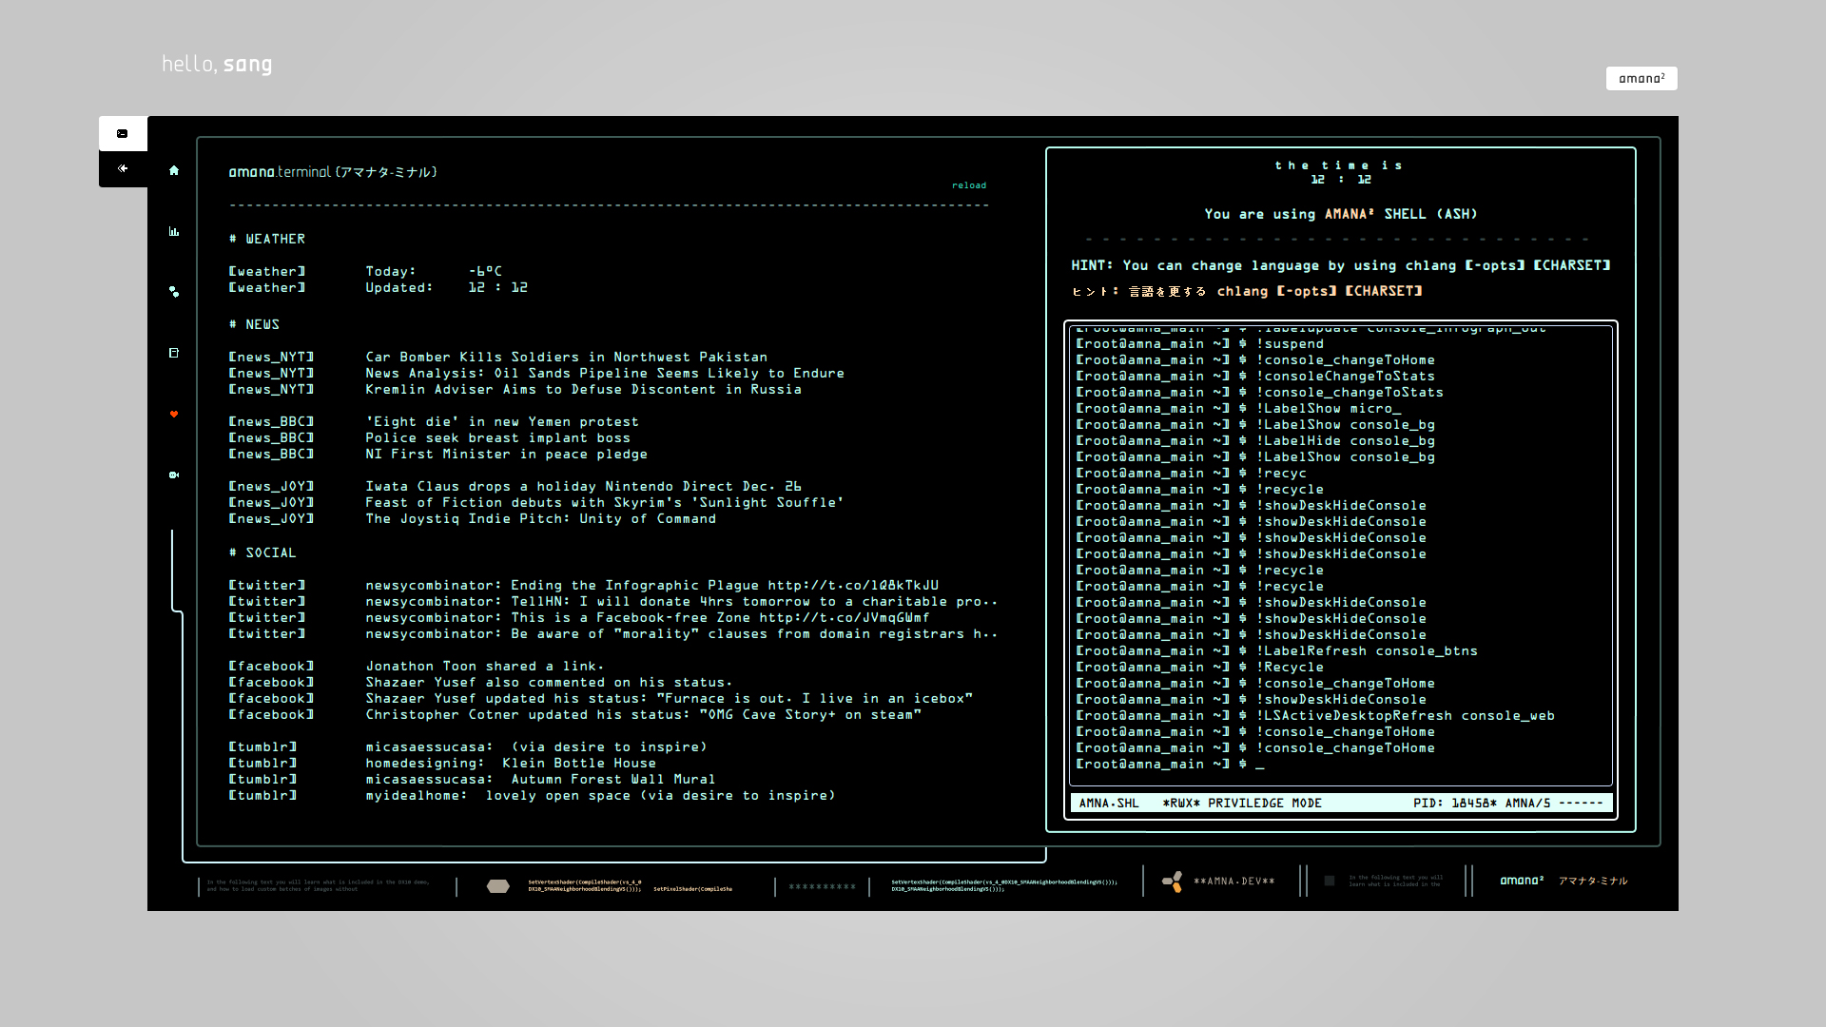
Task: Click '*RWX* PRIVILEDGE MODE' in status bar
Action: [x=1242, y=804]
